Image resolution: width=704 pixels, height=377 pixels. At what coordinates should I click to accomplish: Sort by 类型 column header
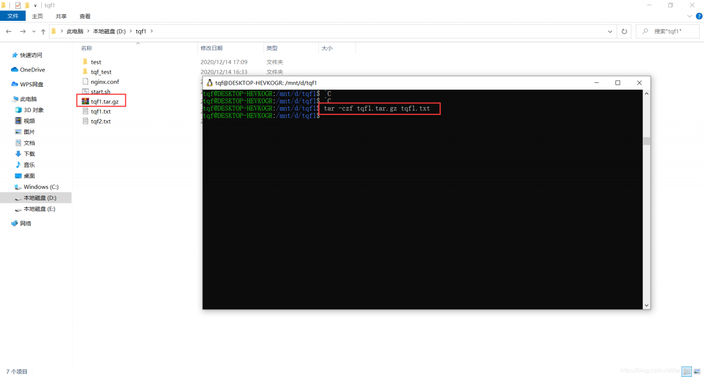coord(272,48)
